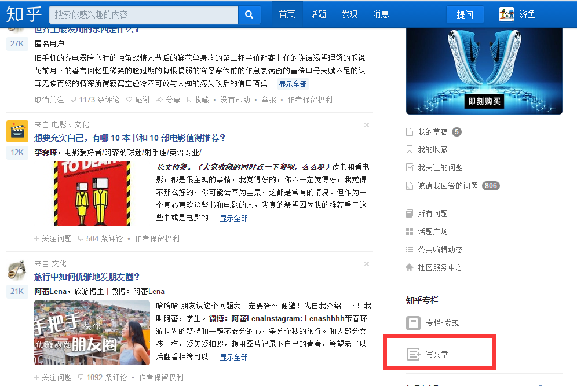Click 写文章 to write article
This screenshot has width=577, height=386.
pyautogui.click(x=428, y=354)
